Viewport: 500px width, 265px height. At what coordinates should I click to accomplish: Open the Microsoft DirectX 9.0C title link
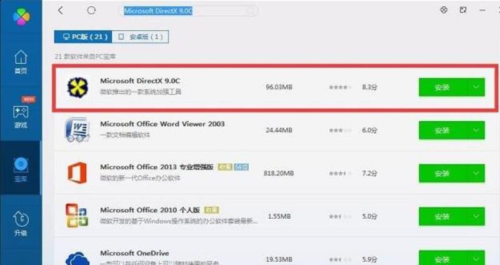(140, 81)
